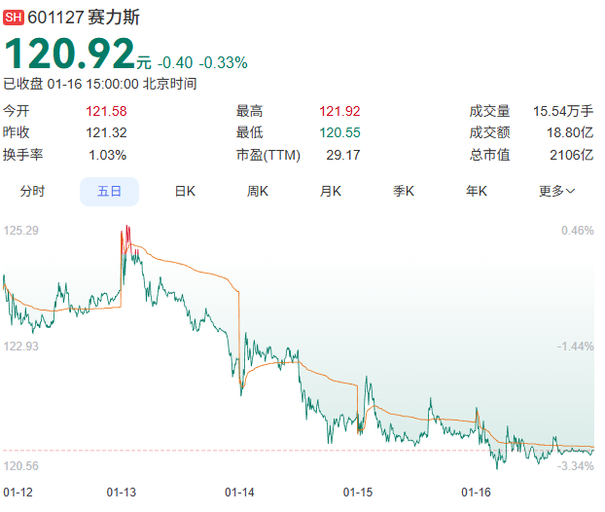Switch to the 分时 intraday tab
Screen dimensions: 605x512
point(33,192)
